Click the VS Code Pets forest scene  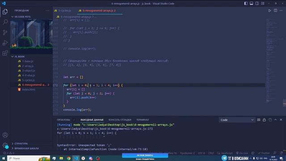tap(31, 37)
